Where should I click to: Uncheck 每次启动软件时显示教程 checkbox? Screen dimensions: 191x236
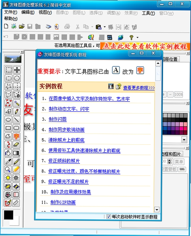[x=108, y=217]
